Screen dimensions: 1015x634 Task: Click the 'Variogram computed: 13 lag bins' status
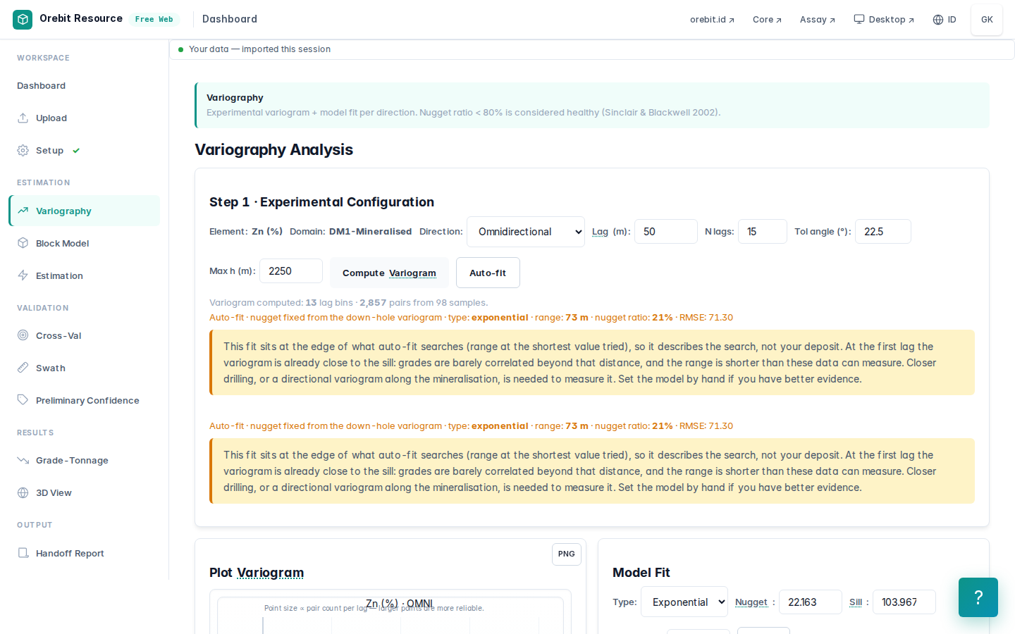(348, 303)
